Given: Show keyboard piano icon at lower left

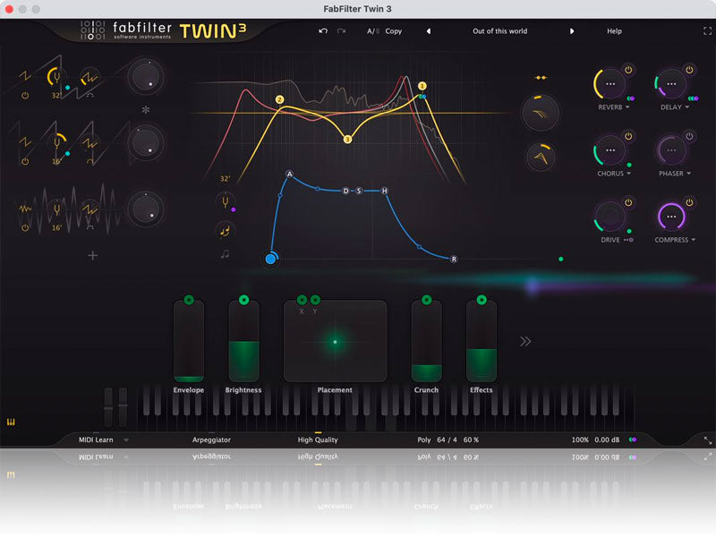Looking at the screenshot, I should (x=11, y=422).
